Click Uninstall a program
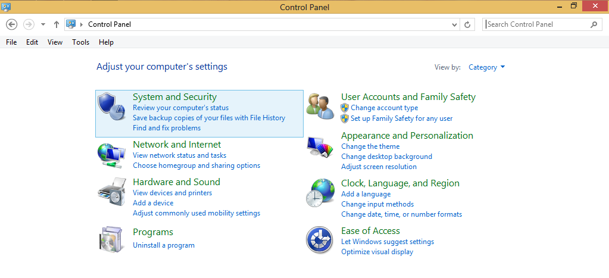The width and height of the screenshot is (609, 278). pos(164,245)
